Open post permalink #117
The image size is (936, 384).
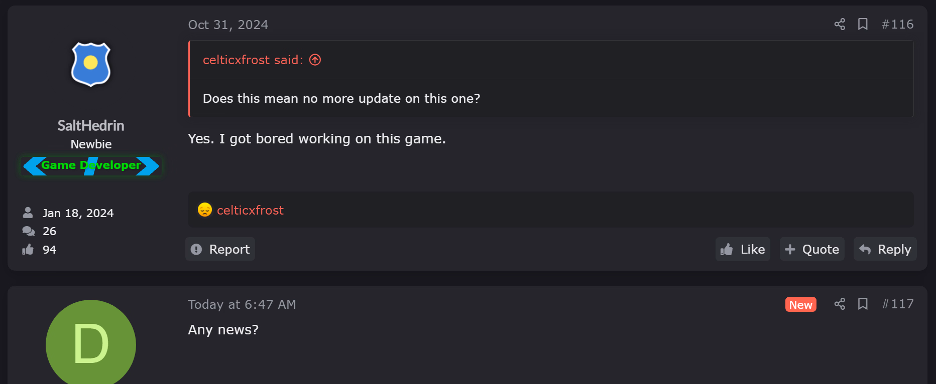click(898, 304)
